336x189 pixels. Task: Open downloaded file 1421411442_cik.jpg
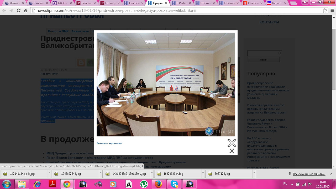(24, 174)
